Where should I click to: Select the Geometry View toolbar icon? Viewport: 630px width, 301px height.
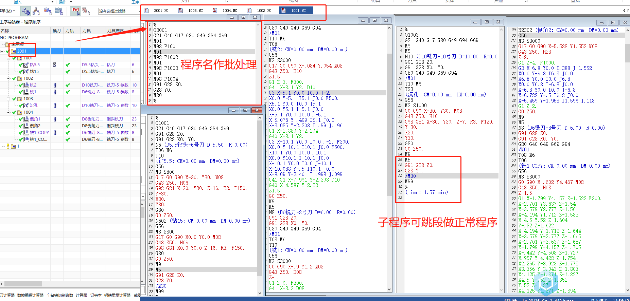click(x=48, y=11)
